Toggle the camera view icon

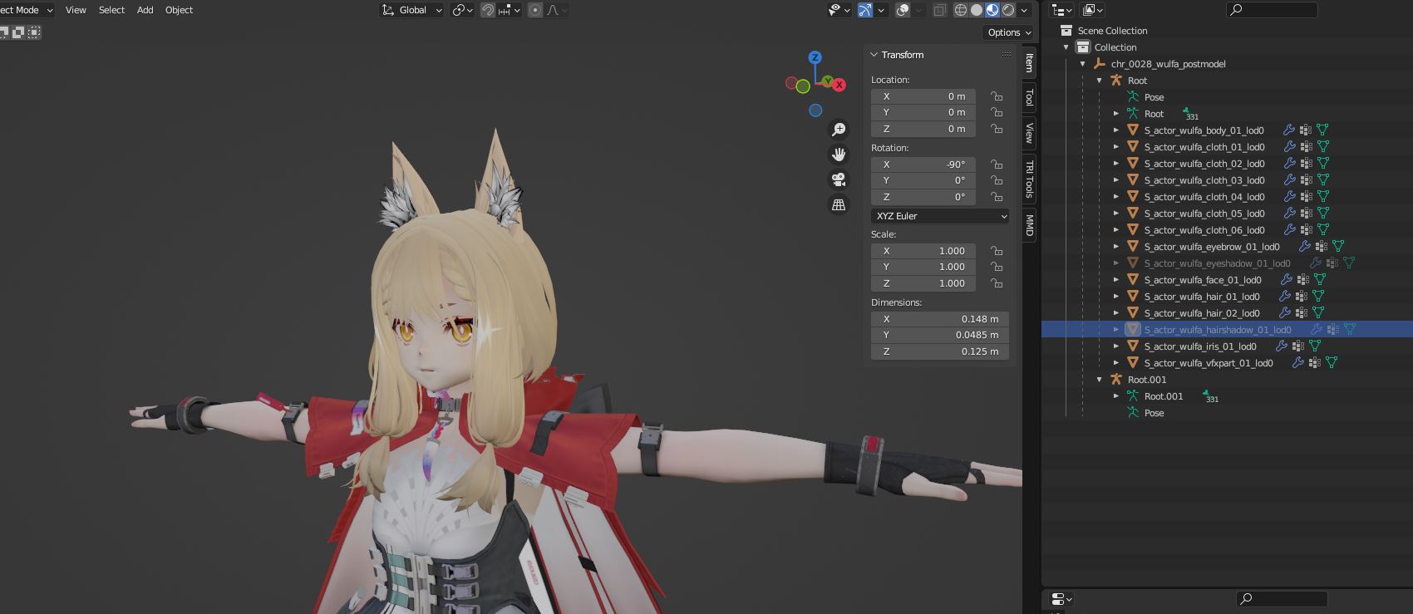pyautogui.click(x=839, y=179)
